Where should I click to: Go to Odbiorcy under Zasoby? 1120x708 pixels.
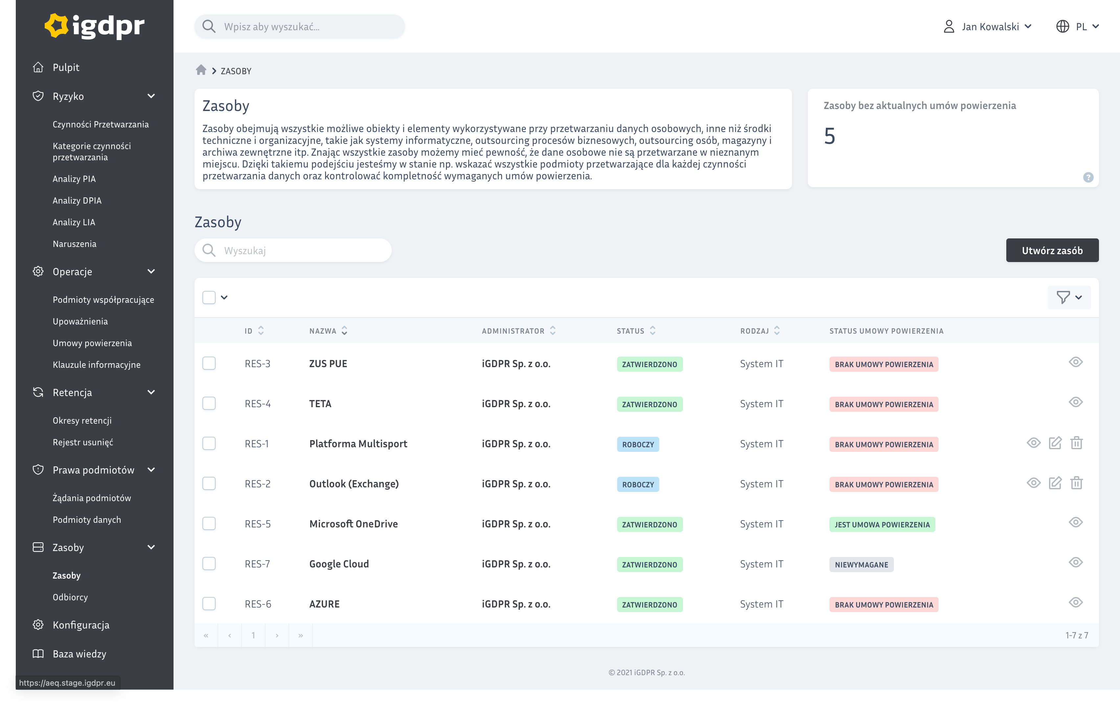70,597
